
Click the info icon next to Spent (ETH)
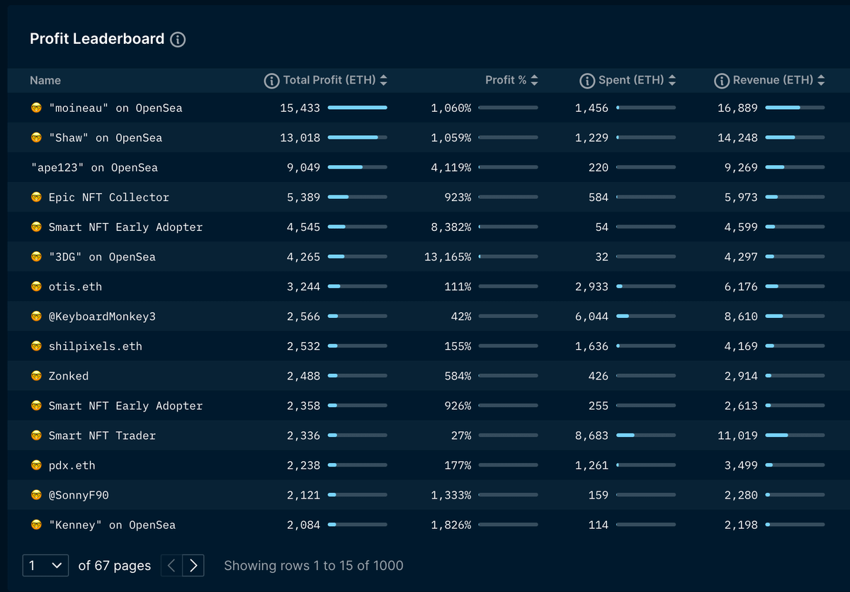pyautogui.click(x=586, y=81)
